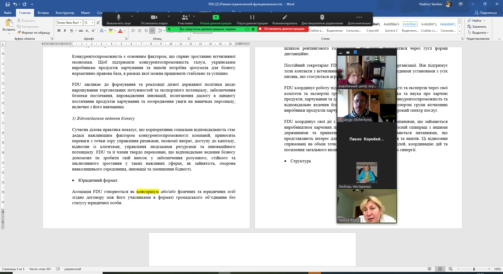The width and height of the screenshot is (503, 274).
Task: Toggle underline Ч formatting
Action: click(71, 31)
